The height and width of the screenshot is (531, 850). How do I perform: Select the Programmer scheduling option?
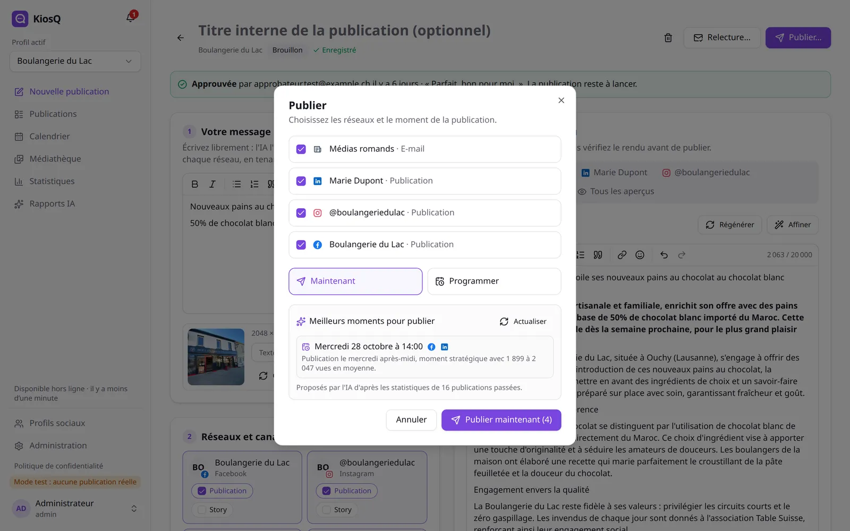coord(494,281)
